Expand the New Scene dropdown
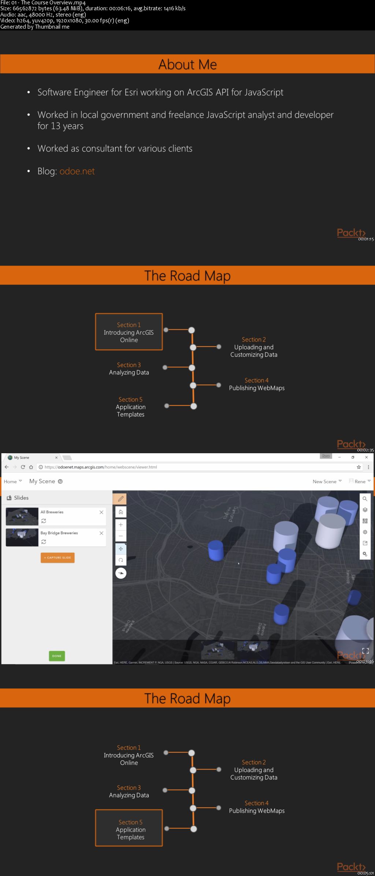This screenshot has width=375, height=876. coord(327,481)
